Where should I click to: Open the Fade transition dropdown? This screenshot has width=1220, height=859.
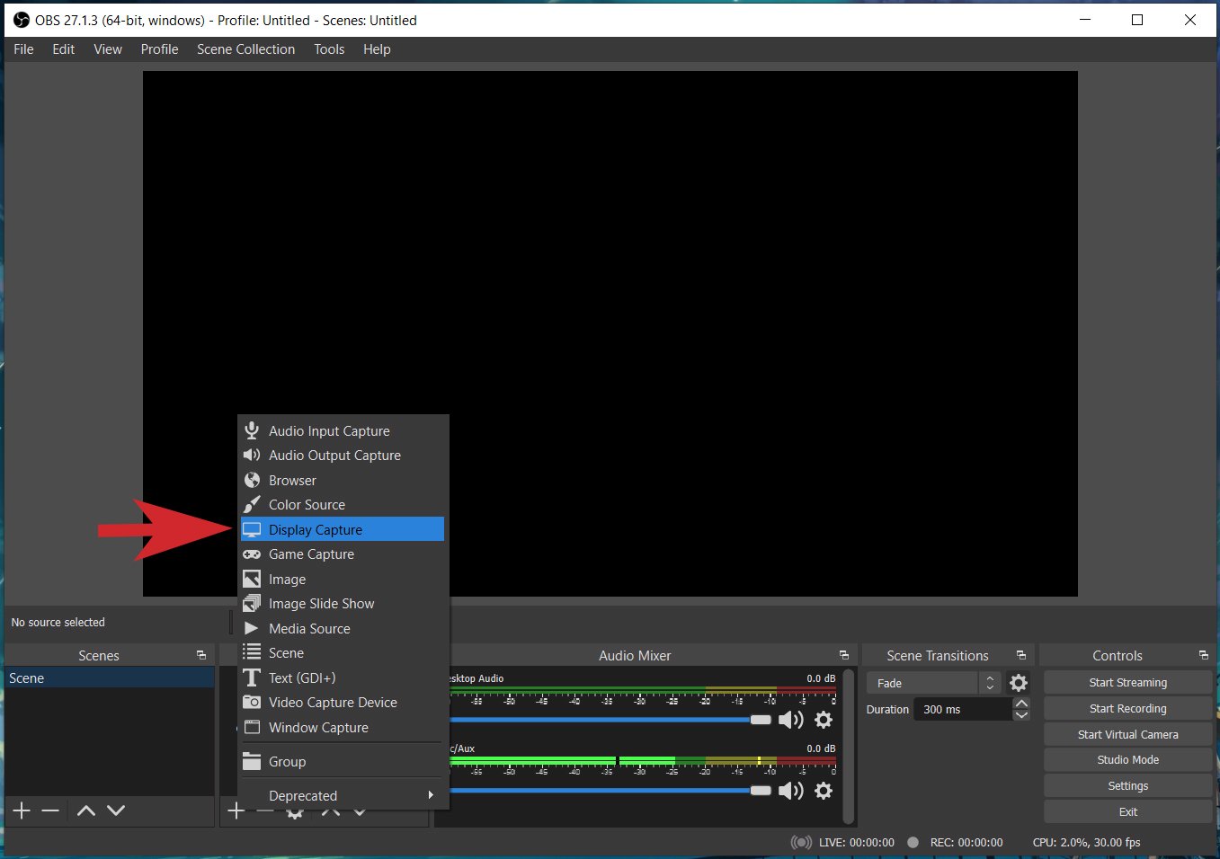pos(926,683)
